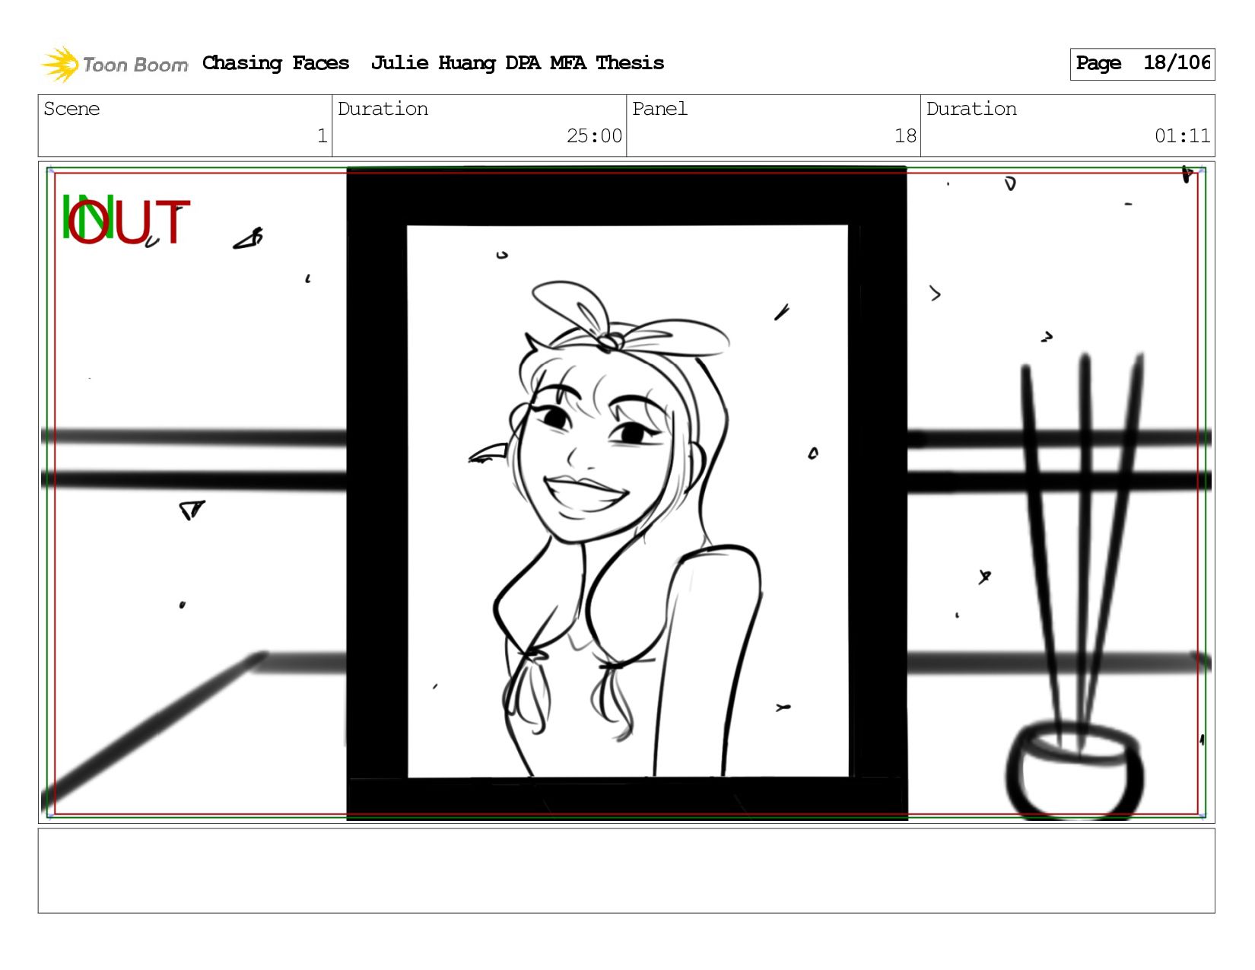Viewport: 1255px width, 970px height.
Task: Click the panel number value '18'
Action: point(905,136)
